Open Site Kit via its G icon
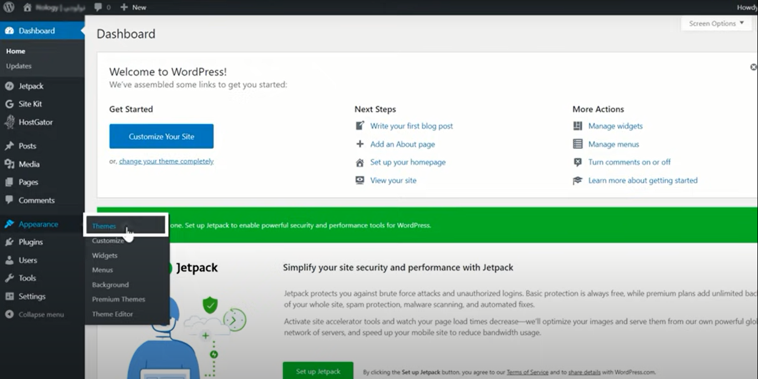758x379 pixels. [9, 104]
